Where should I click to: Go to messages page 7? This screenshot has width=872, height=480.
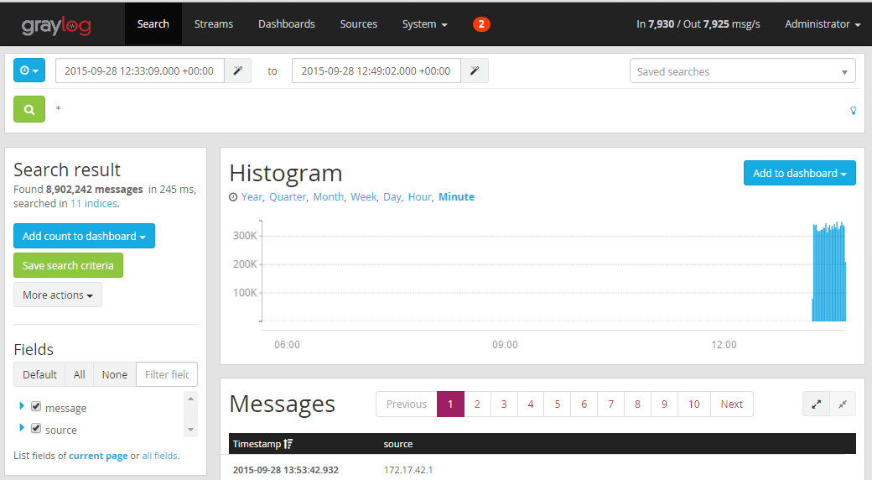click(x=610, y=404)
